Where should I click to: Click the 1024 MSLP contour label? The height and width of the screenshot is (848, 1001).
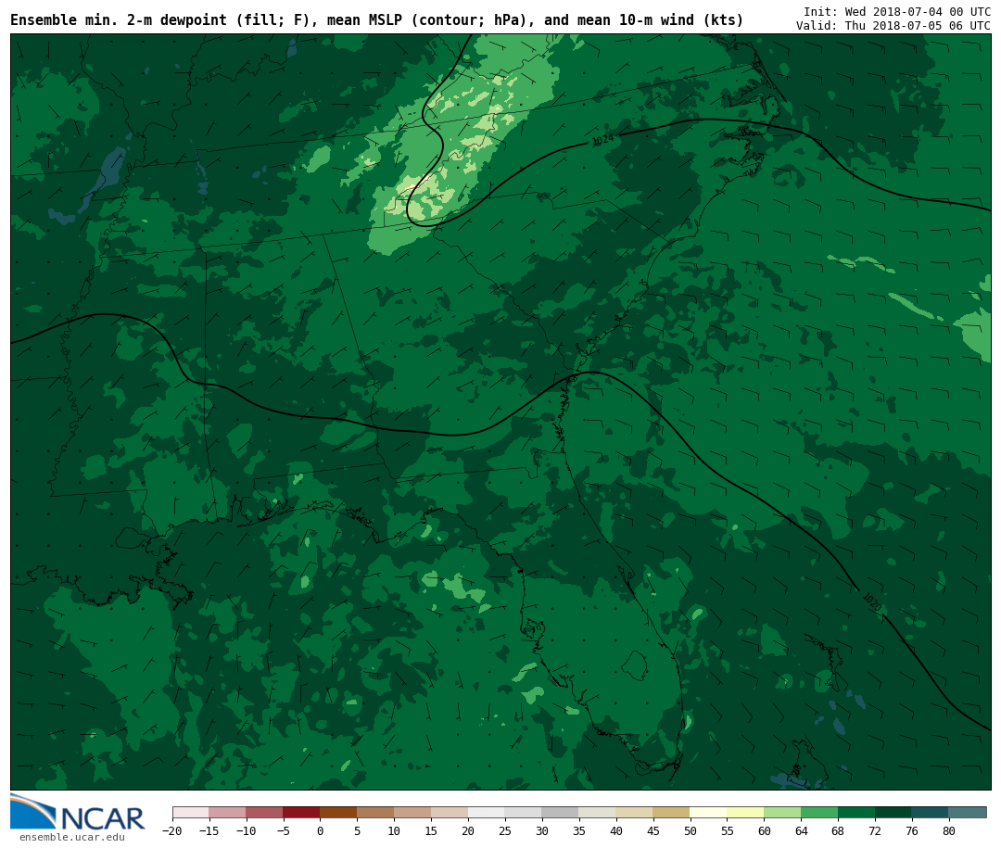pyautogui.click(x=602, y=140)
